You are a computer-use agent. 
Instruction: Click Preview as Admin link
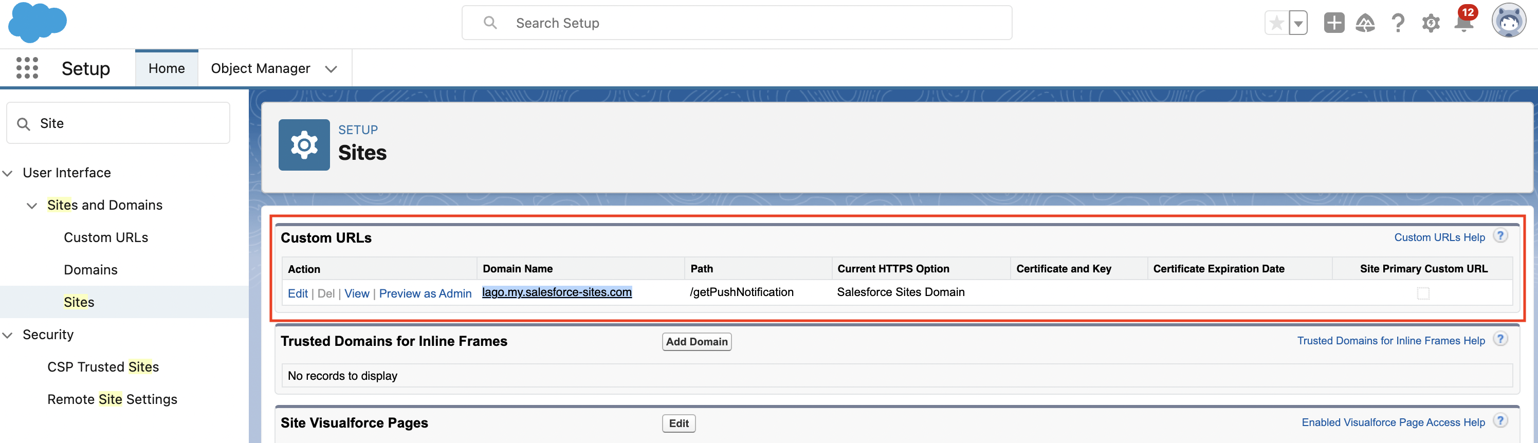point(425,293)
